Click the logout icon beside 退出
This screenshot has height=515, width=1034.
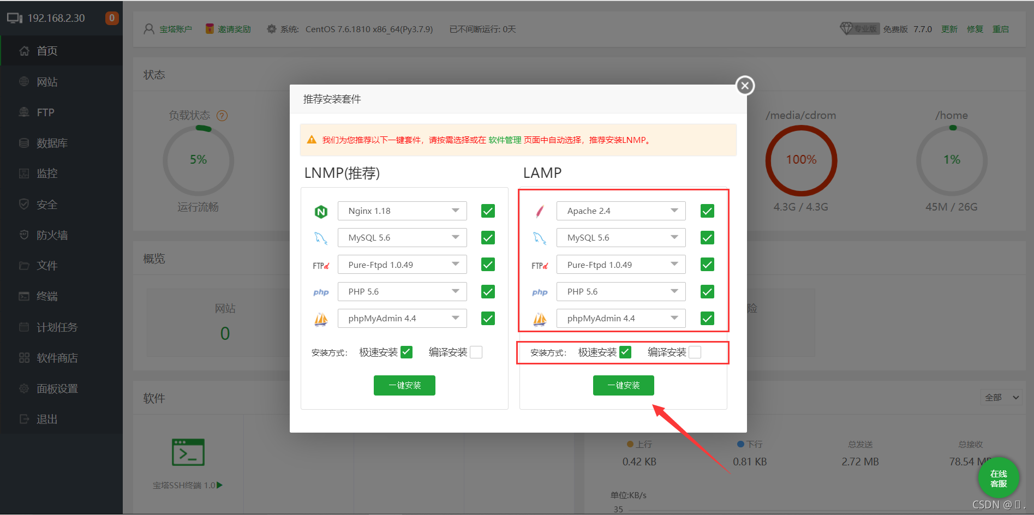tap(24, 419)
